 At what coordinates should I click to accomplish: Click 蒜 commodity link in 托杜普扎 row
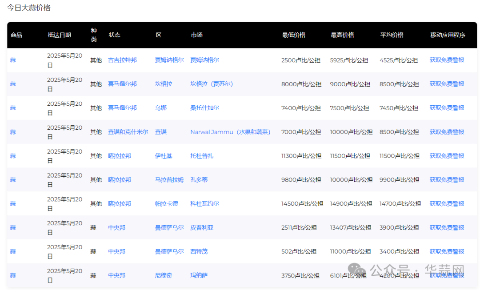pyautogui.click(x=13, y=156)
